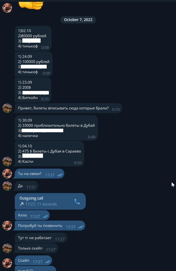The height and width of the screenshot is (271, 176).
Task: Click the "Тут тг не работает" message
Action: tap(41, 238)
